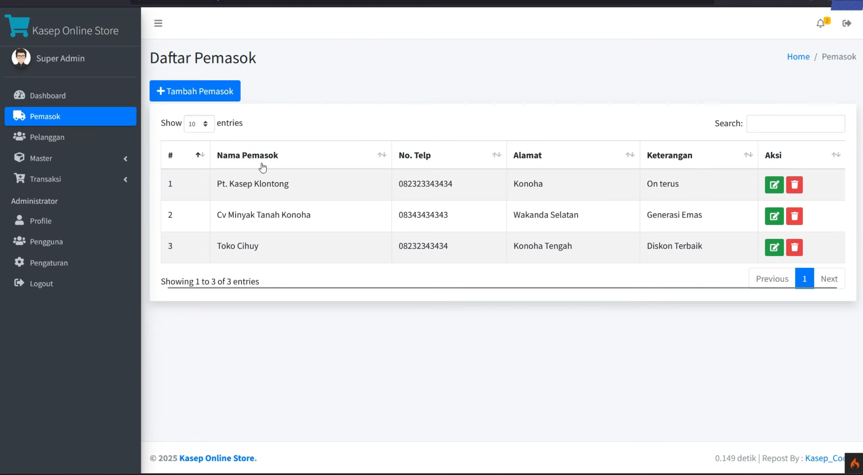
Task: Click the phone number 082323343434
Action: tap(425, 184)
